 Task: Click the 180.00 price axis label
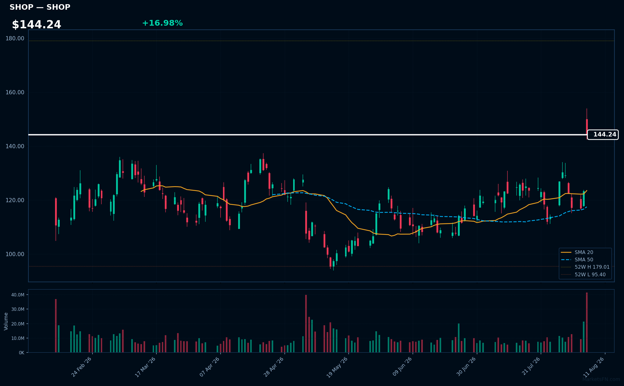[x=15, y=38]
